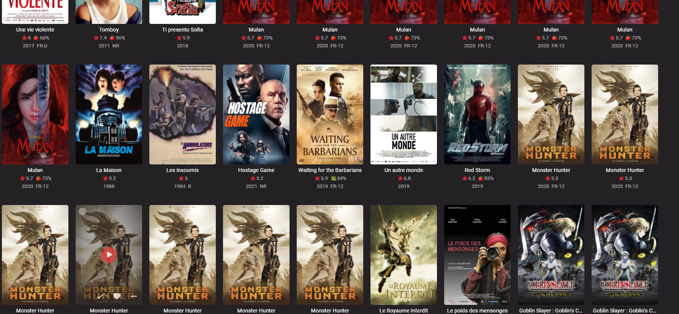
Task: Open the Tomboy title link
Action: pos(109,30)
